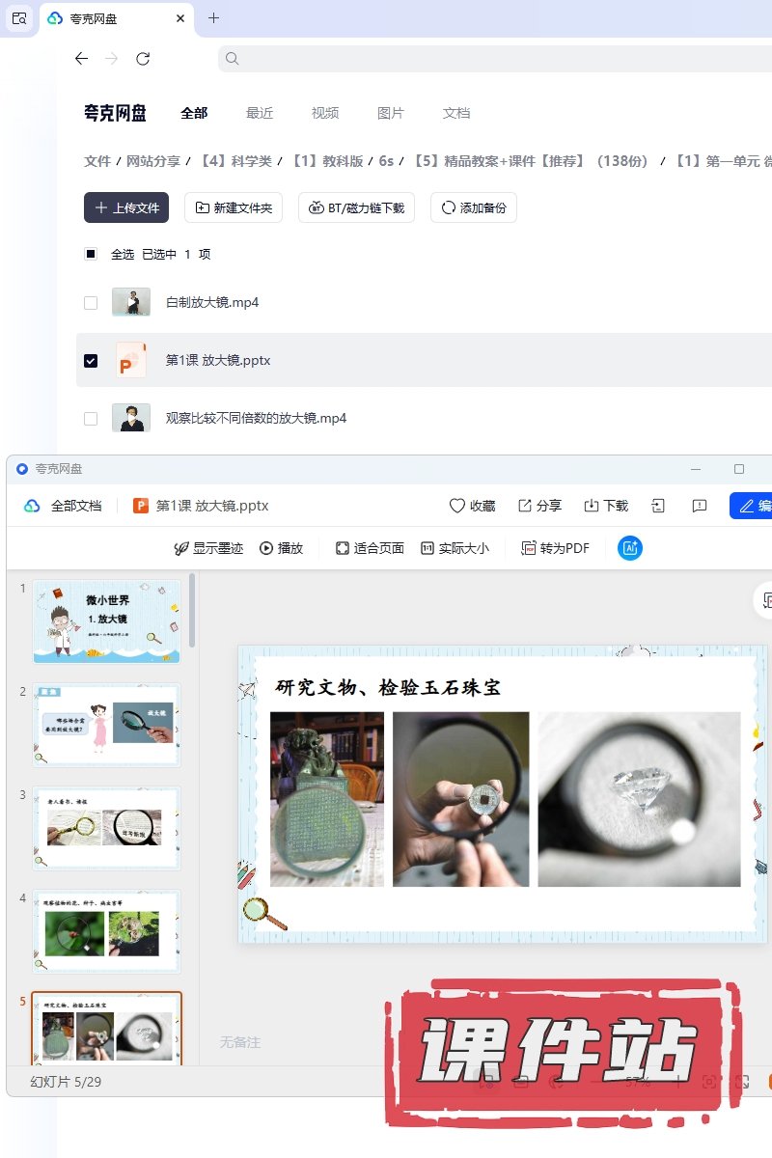Click the 收藏 heart icon
Viewport: 772px width, 1158px height.
(x=457, y=506)
